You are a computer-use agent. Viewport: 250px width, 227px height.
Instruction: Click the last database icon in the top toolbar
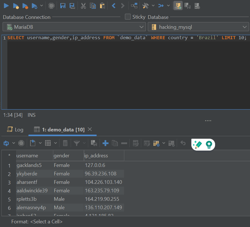[197, 6]
